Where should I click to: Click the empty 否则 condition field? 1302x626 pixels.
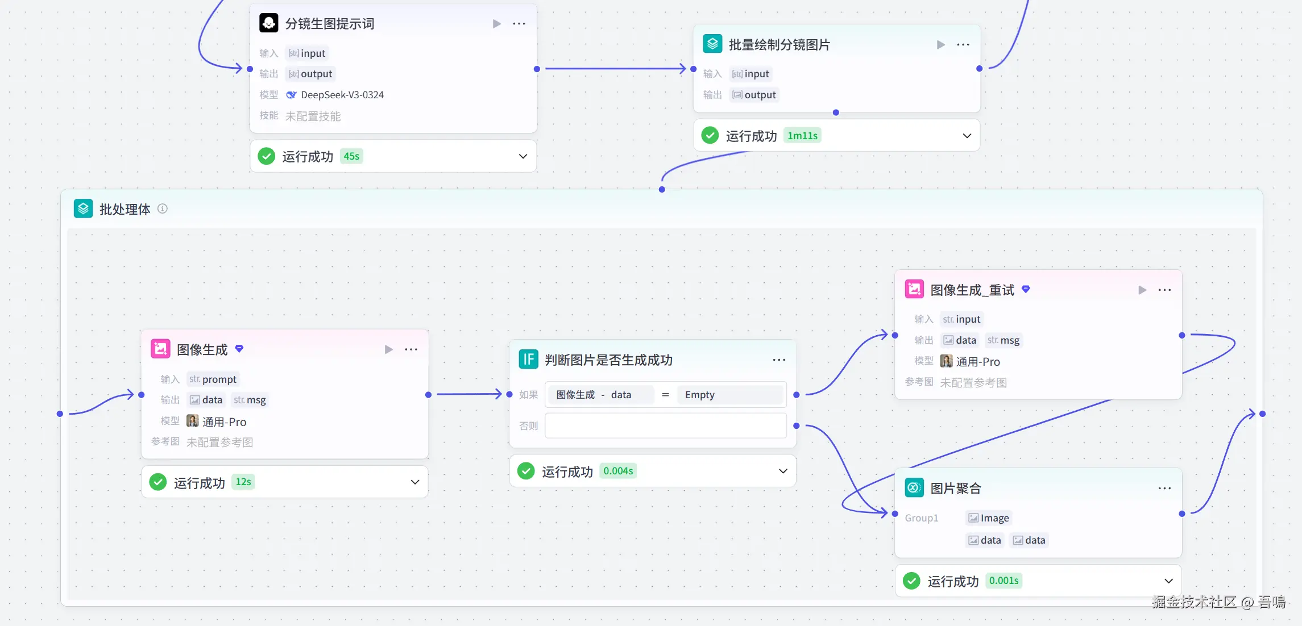coord(665,426)
